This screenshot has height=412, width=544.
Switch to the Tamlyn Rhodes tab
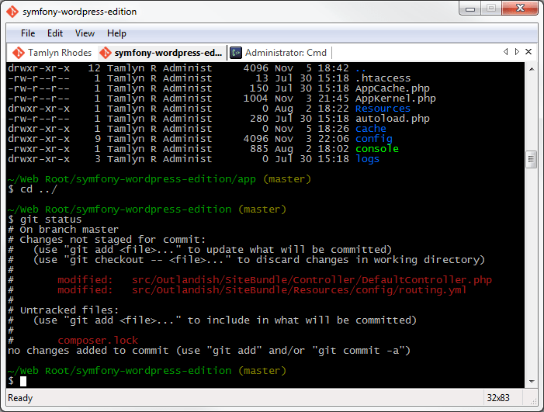[52, 53]
